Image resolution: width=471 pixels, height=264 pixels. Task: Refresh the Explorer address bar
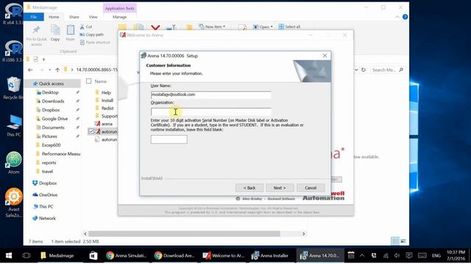(364, 70)
